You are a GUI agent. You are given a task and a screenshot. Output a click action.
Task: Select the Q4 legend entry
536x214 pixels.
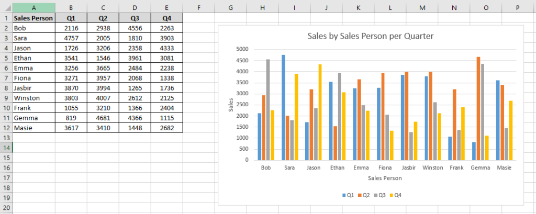point(396,196)
